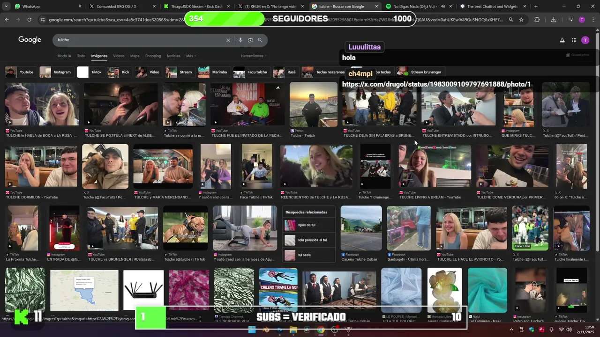This screenshot has height=337, width=600.
Task: Open related search tipos de tul
Action: point(309,225)
